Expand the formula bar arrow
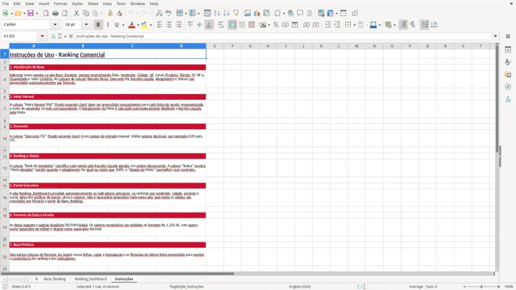Screen dimensions: 516x290 coord(495,36)
